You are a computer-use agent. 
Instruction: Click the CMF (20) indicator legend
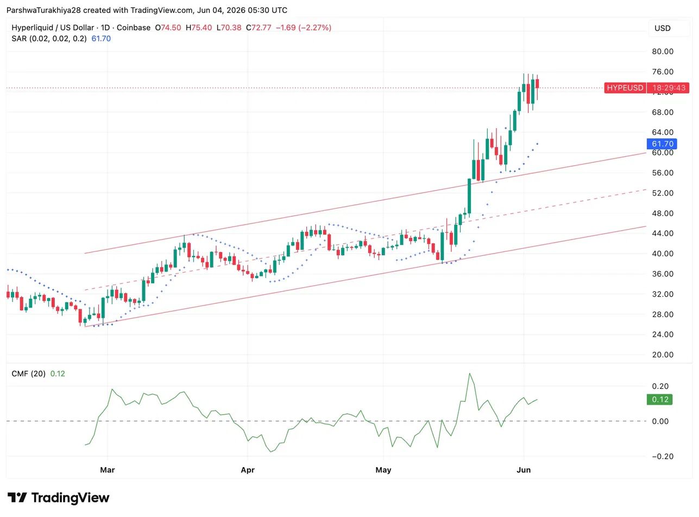29,374
